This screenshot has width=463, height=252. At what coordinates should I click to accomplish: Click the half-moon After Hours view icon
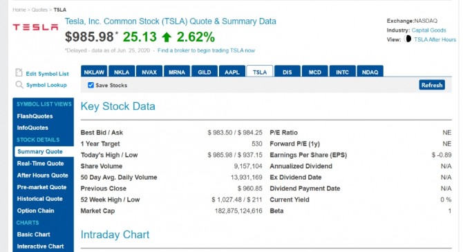(408, 39)
